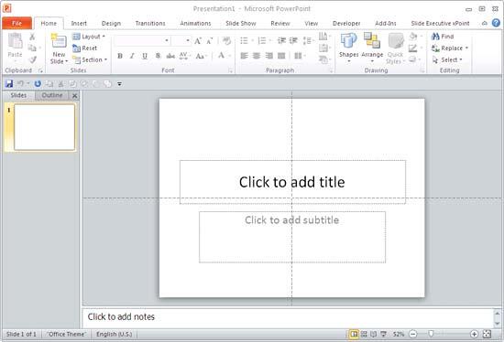
Task: Switch to Slide Sorter view icon
Action: point(364,335)
